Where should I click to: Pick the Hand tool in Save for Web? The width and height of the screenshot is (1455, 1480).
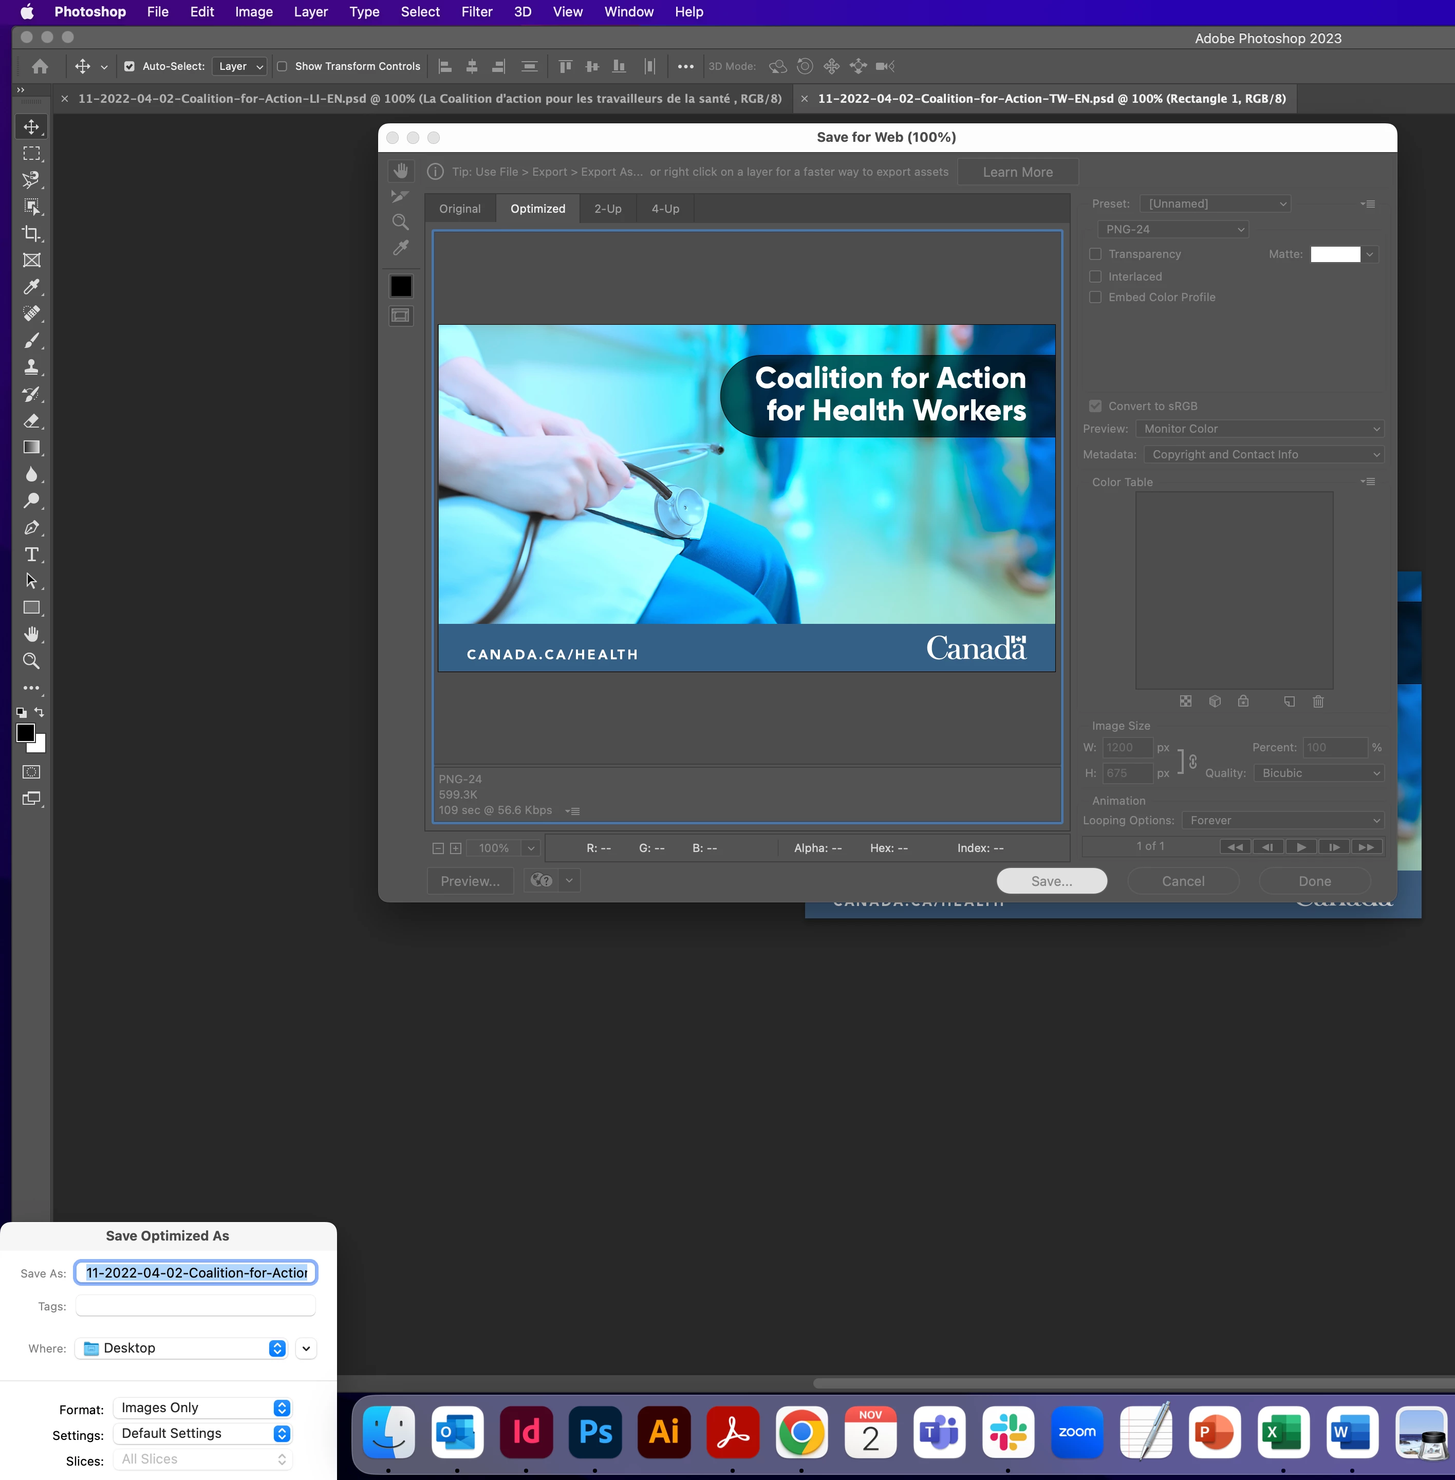click(x=400, y=171)
